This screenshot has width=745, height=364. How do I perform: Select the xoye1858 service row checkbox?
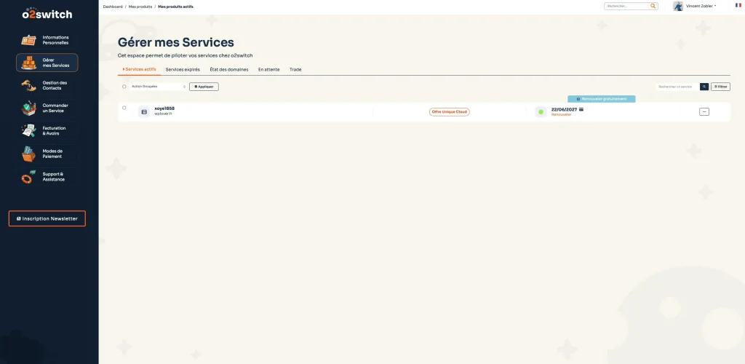124,108
